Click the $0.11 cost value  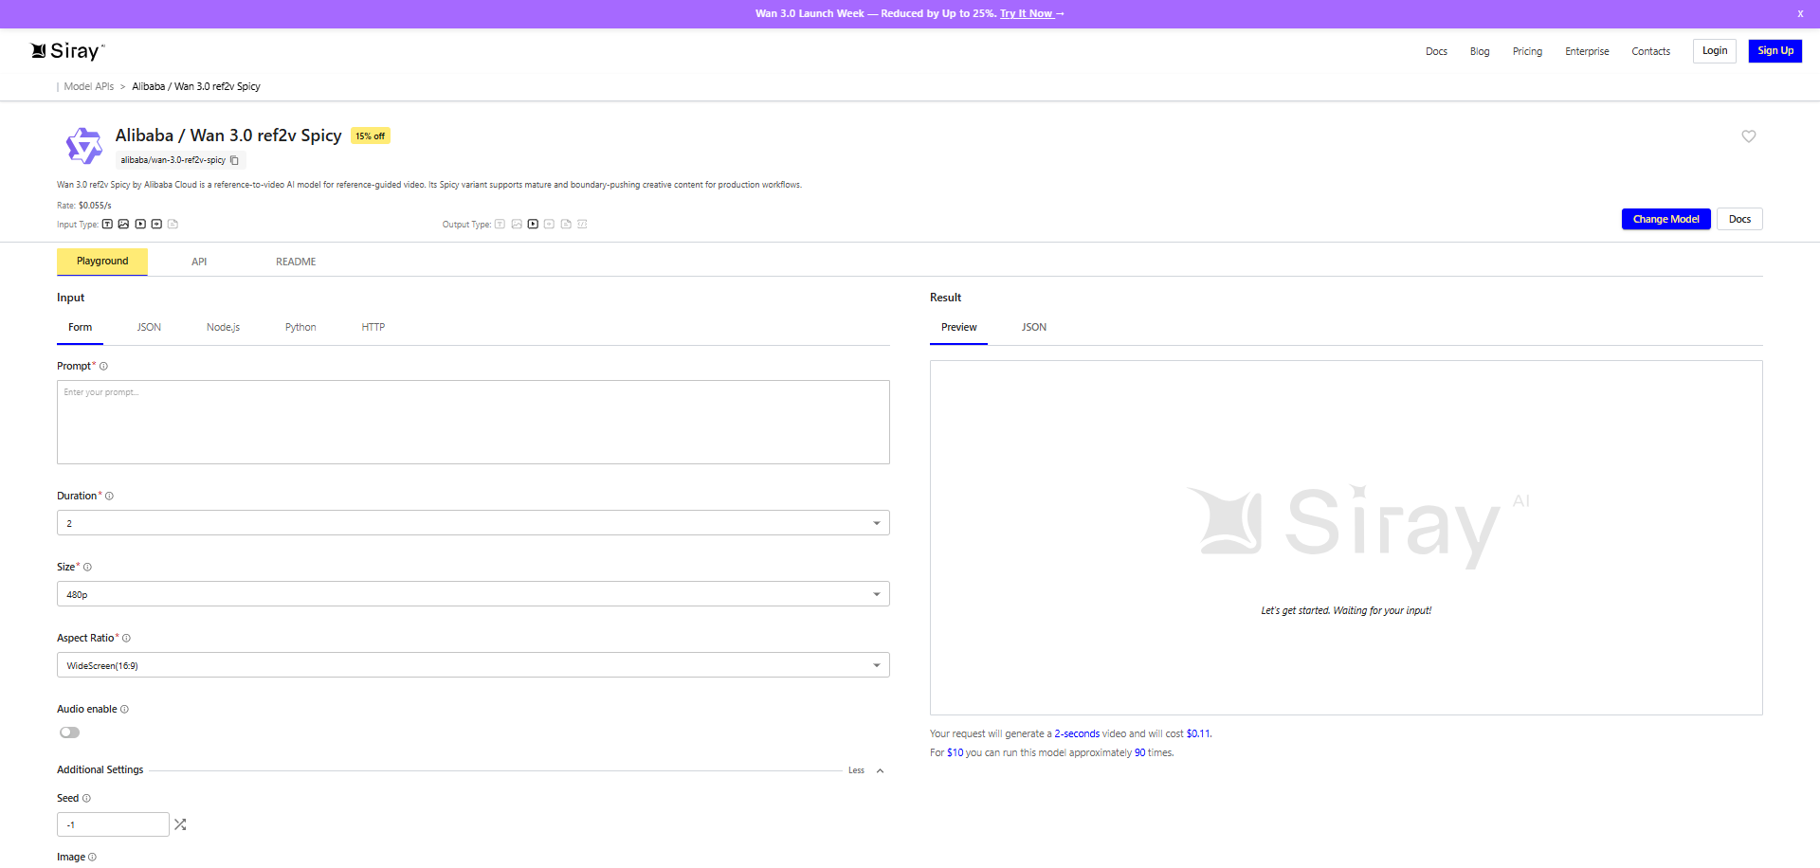click(x=1198, y=734)
